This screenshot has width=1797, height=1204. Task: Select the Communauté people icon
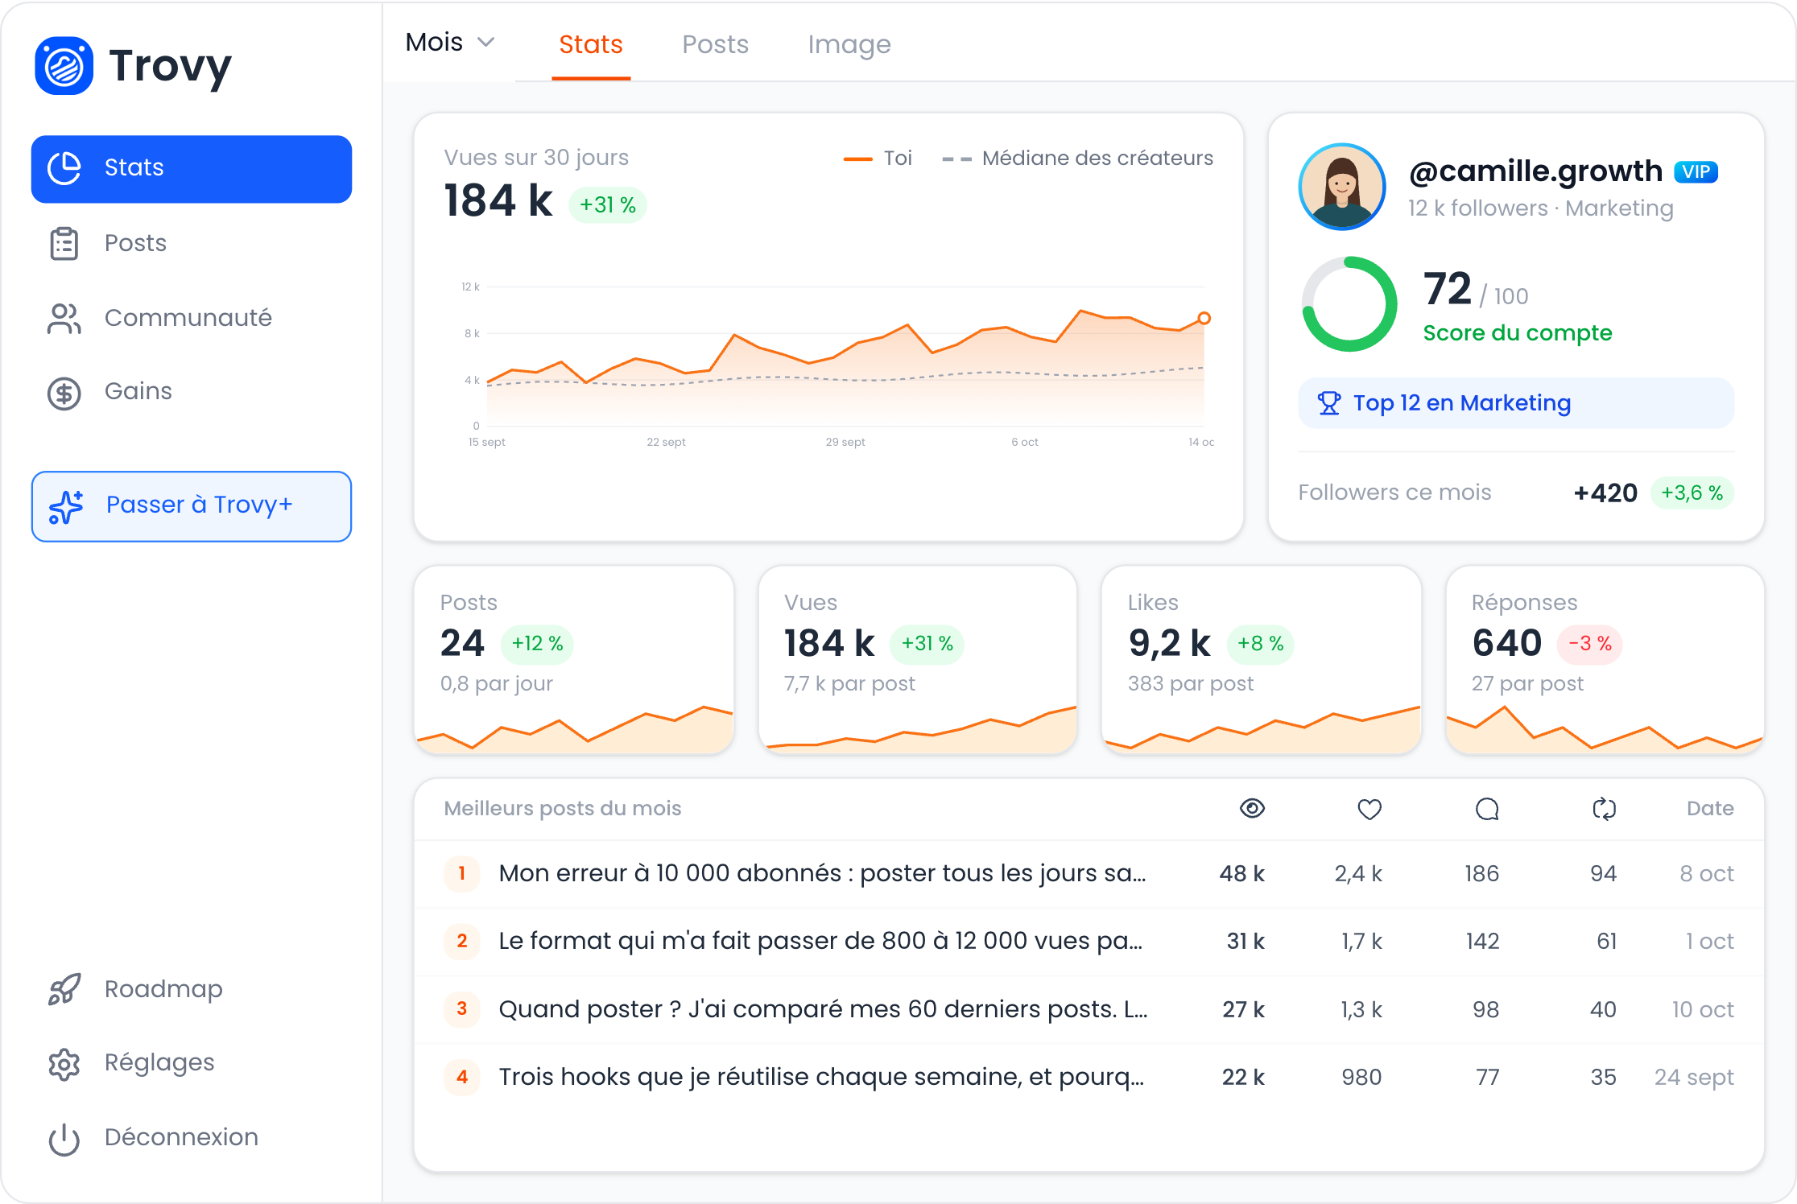(x=64, y=319)
